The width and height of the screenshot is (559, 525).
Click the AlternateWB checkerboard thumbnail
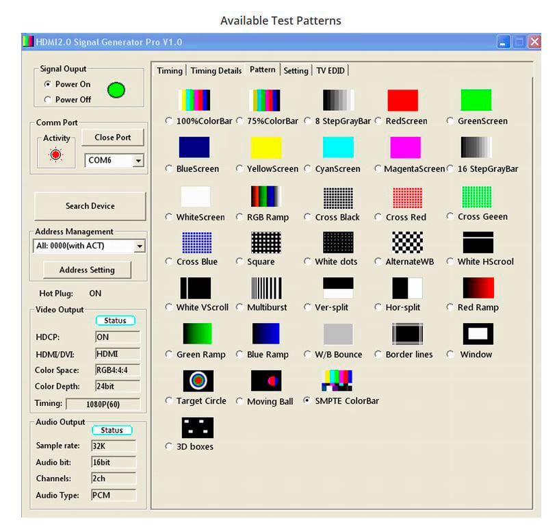tap(407, 242)
